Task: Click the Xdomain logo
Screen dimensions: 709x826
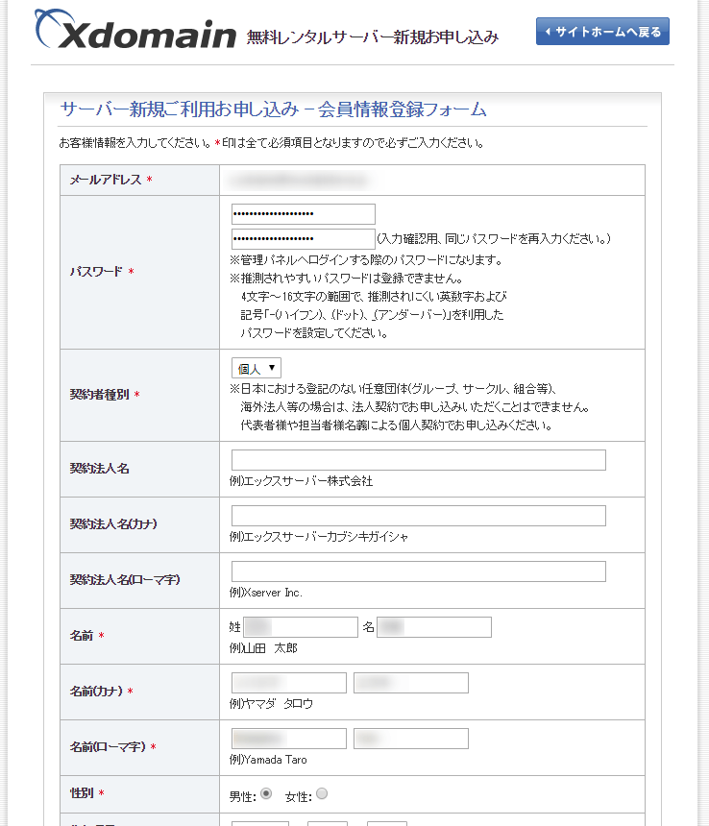Action: pyautogui.click(x=134, y=33)
